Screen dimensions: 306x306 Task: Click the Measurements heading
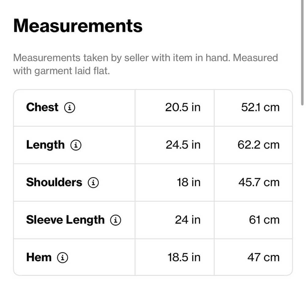pos(78,26)
